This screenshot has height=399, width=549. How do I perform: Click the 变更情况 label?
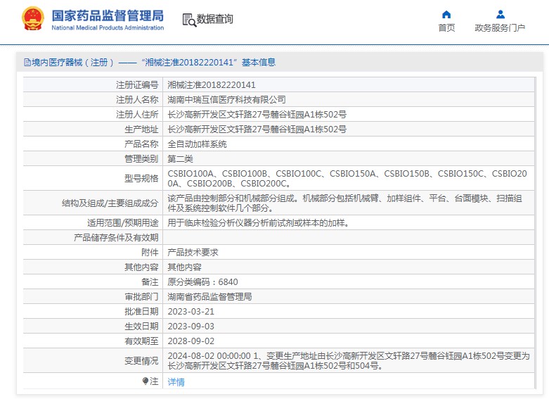[141, 360]
